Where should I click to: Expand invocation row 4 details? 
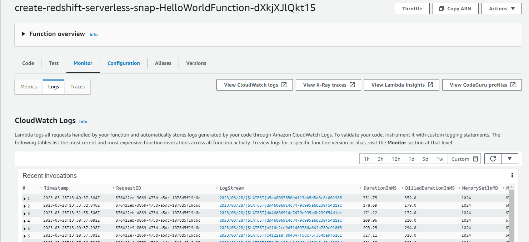(25, 221)
